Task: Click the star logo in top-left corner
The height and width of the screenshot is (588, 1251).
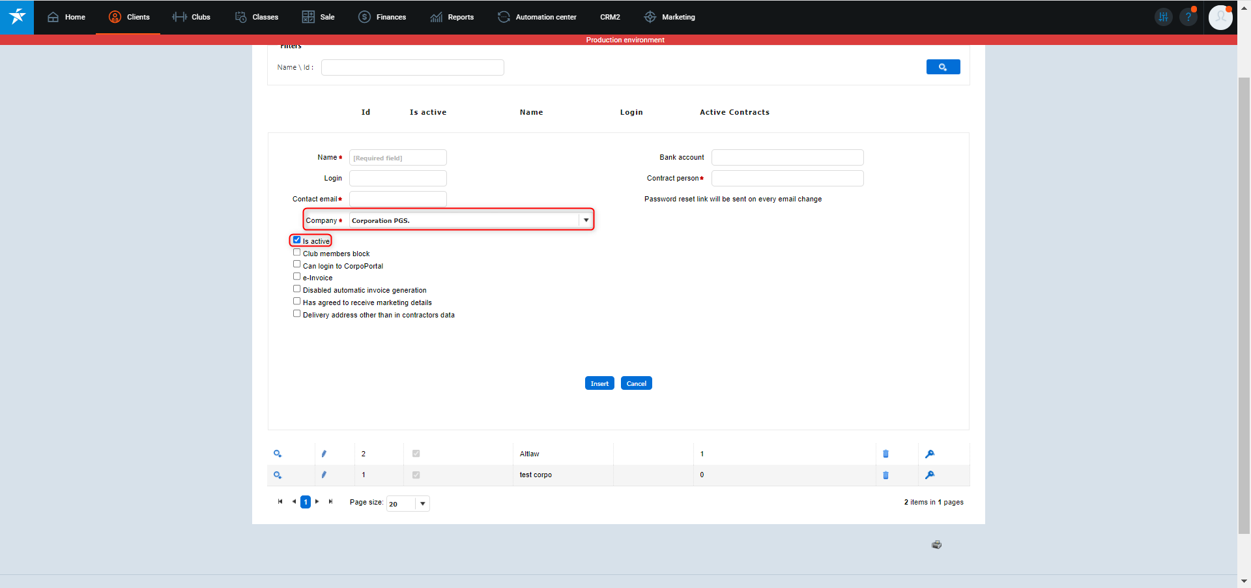Action: click(x=17, y=17)
